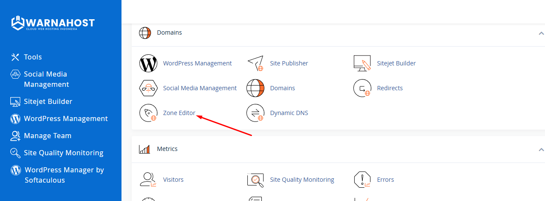
Task: Click the Errors warning icon
Action: [362, 180]
